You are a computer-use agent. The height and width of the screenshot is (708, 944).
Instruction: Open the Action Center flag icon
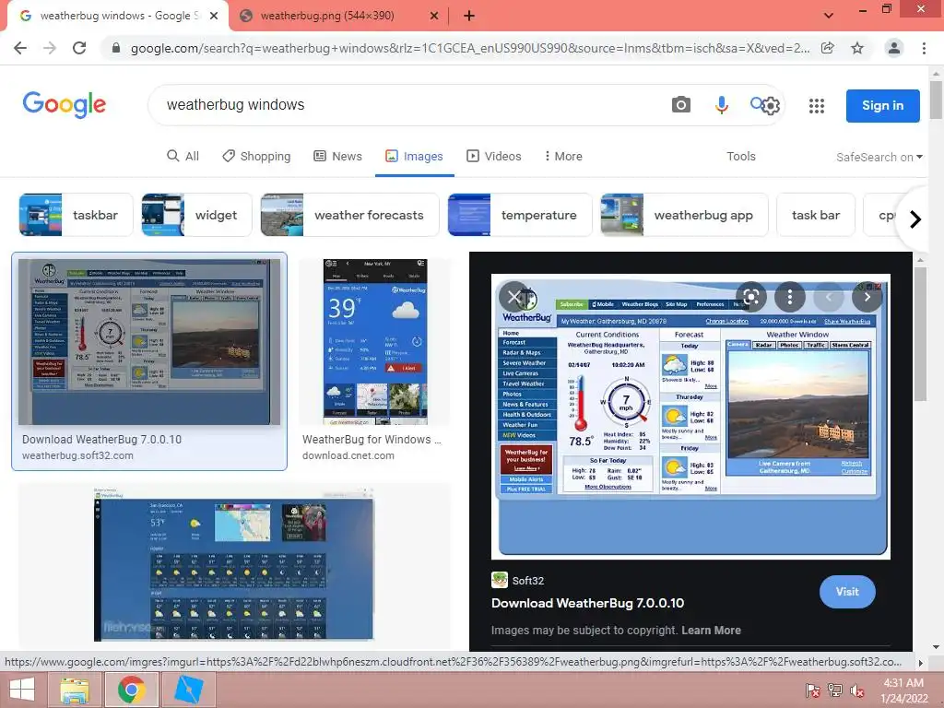pos(812,690)
